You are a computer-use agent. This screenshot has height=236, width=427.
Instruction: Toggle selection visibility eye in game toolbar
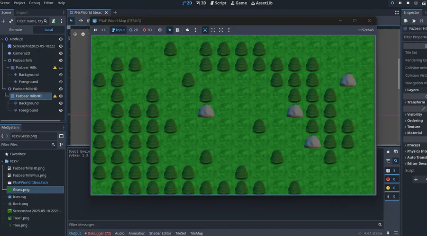point(160,30)
